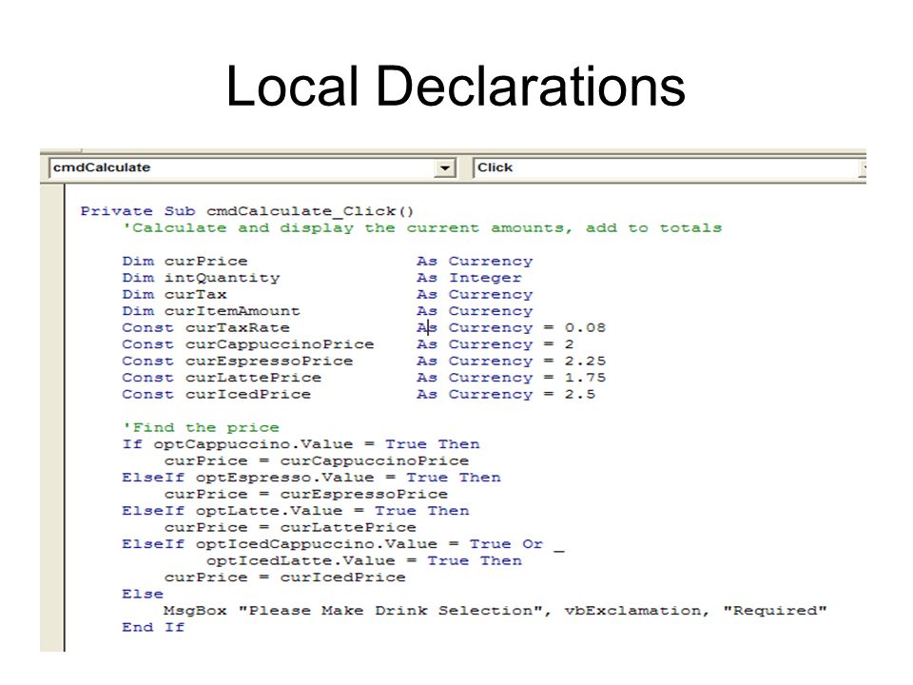Click 'ElseIf optEspresso.Value = True Then' line
913x685 pixels.
coord(312,478)
